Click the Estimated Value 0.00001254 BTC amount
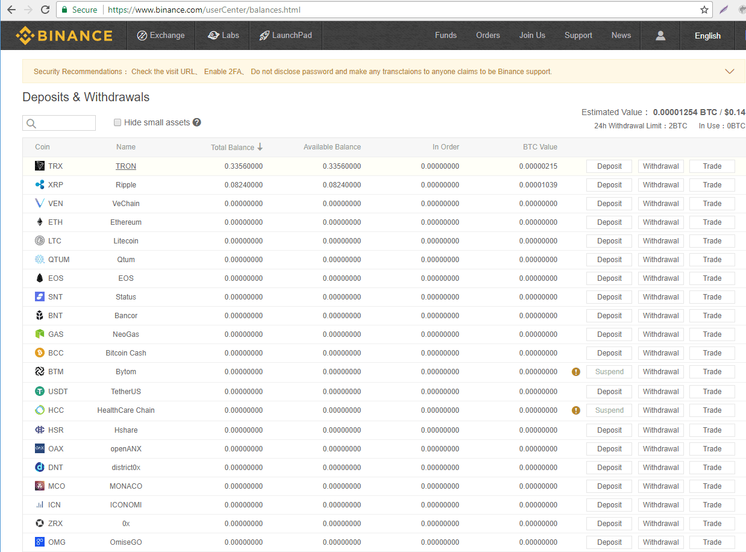The image size is (746, 552). [x=685, y=112]
